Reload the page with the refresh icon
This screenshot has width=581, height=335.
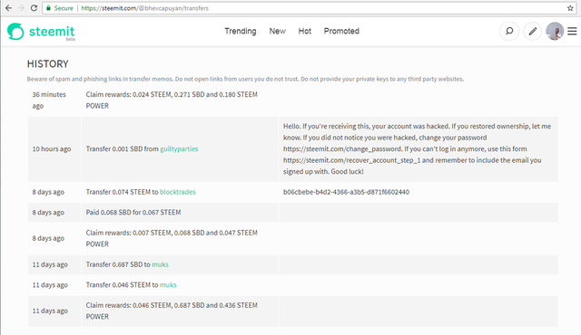coord(34,8)
